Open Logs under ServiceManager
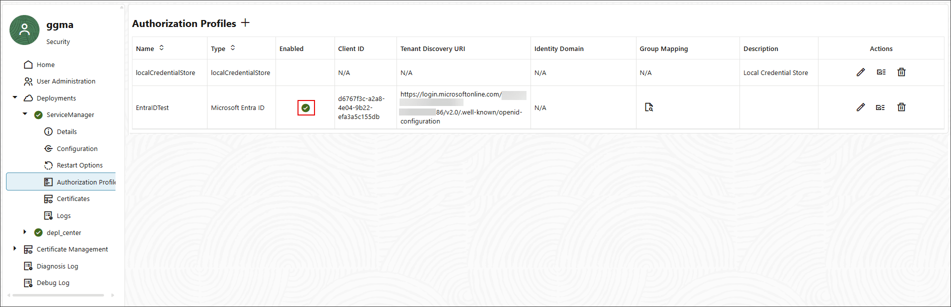 click(x=63, y=216)
